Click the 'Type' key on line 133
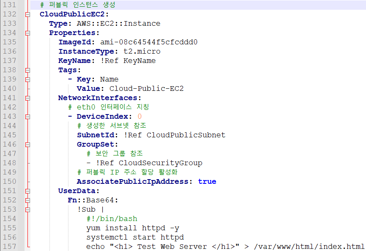This screenshot has width=366, height=251. click(58, 24)
